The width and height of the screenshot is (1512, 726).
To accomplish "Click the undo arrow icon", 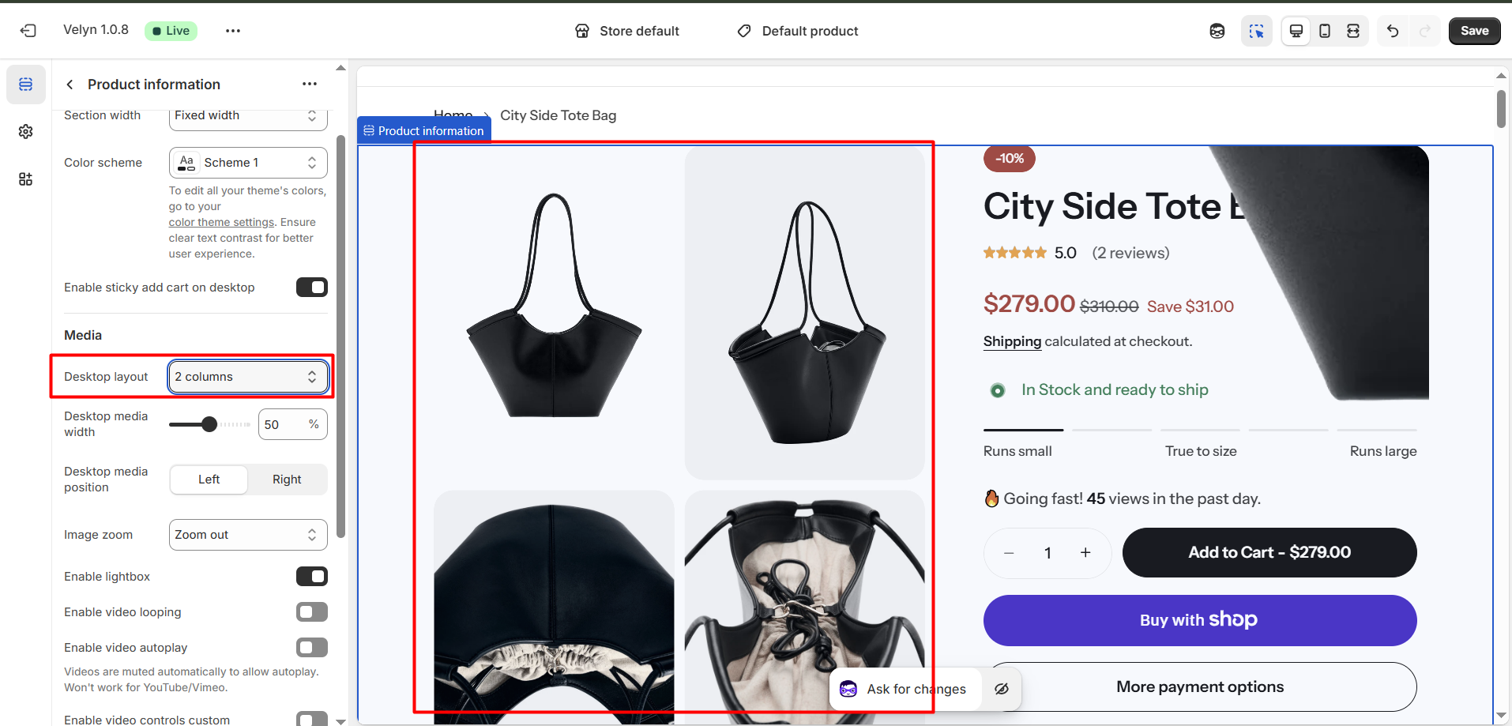I will (1393, 31).
